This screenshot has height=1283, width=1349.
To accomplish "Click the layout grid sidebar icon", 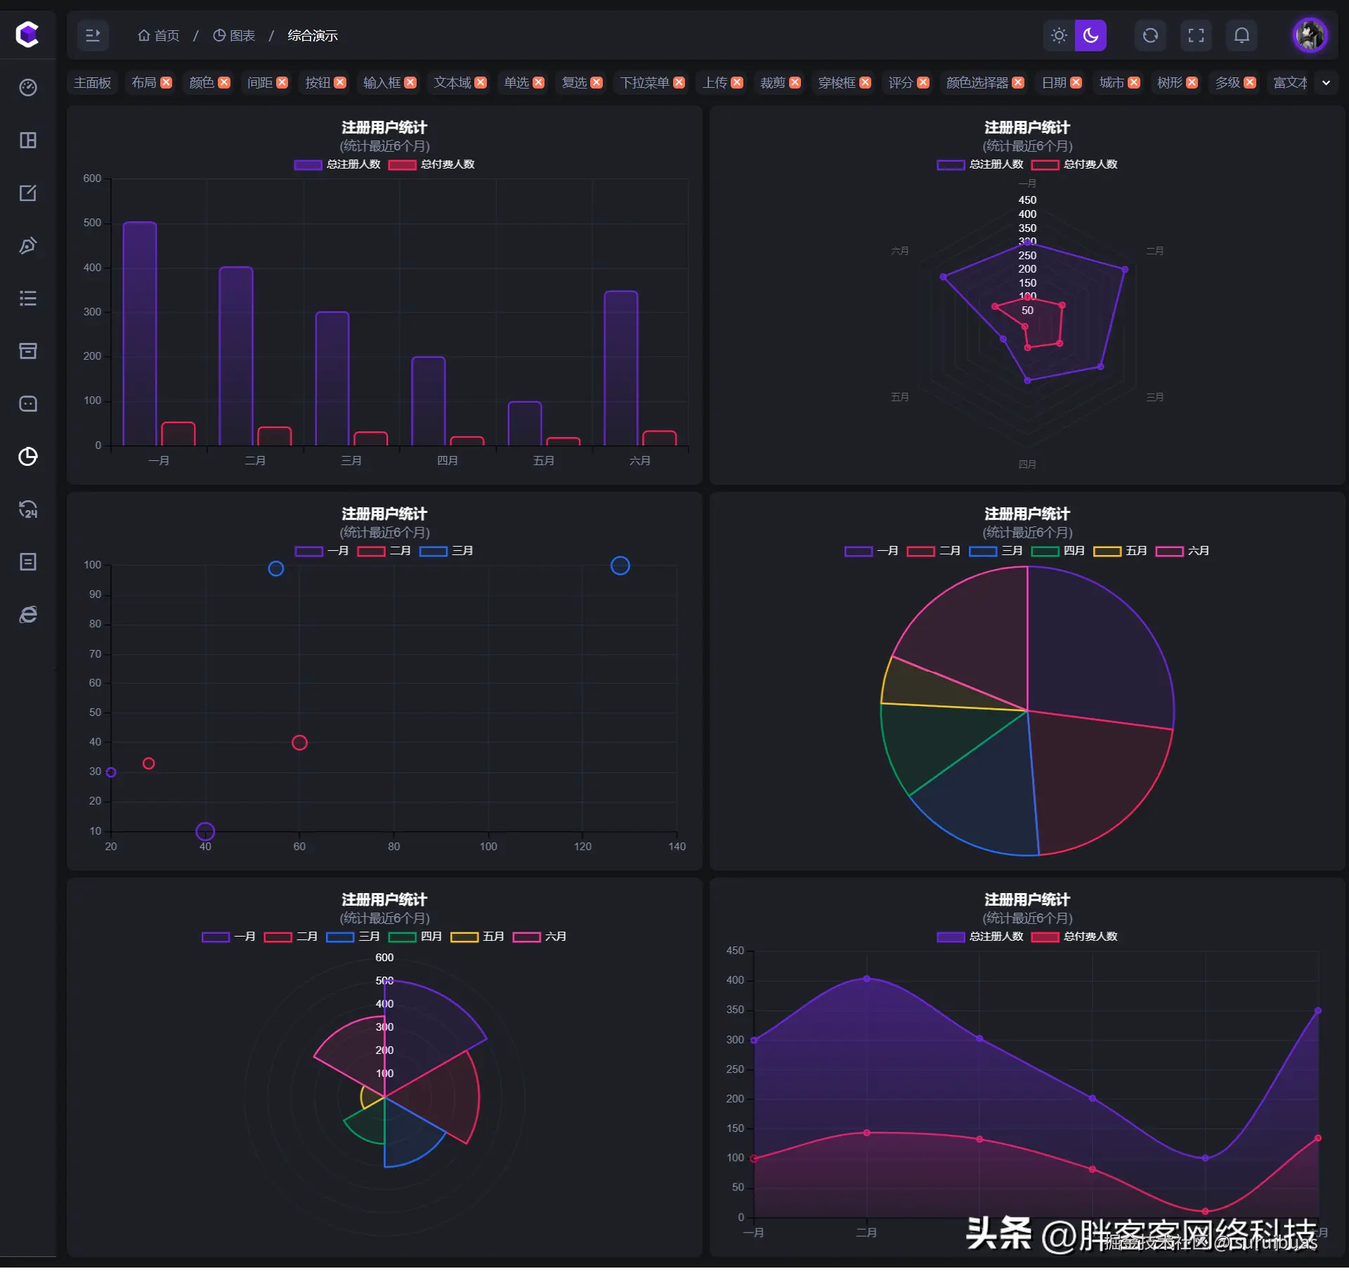I will pyautogui.click(x=28, y=141).
